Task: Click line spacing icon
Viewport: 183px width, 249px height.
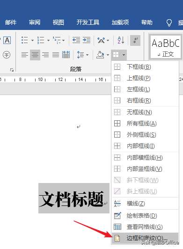Action: click(x=81, y=55)
